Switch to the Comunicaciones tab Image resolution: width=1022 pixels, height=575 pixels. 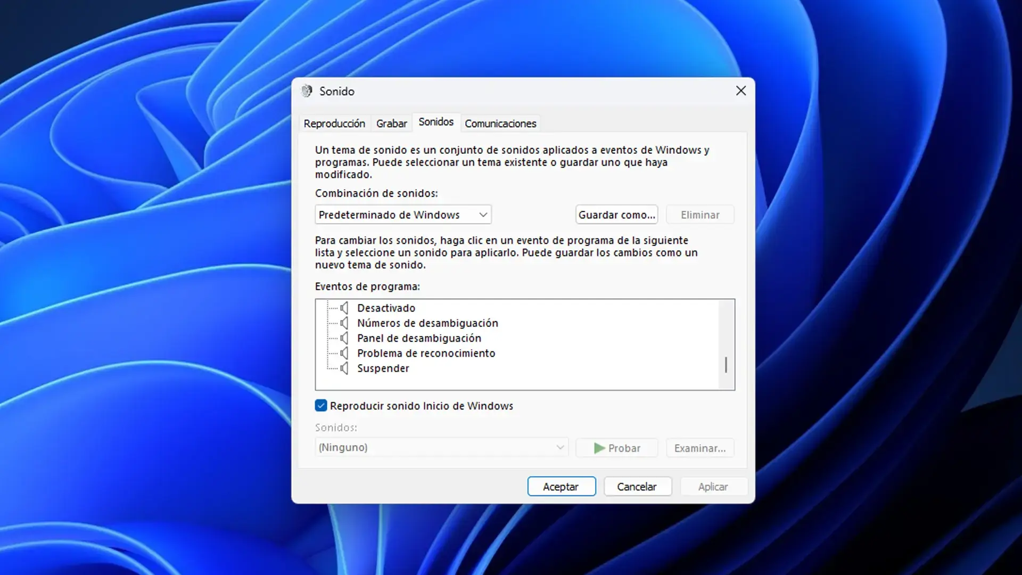tap(500, 123)
